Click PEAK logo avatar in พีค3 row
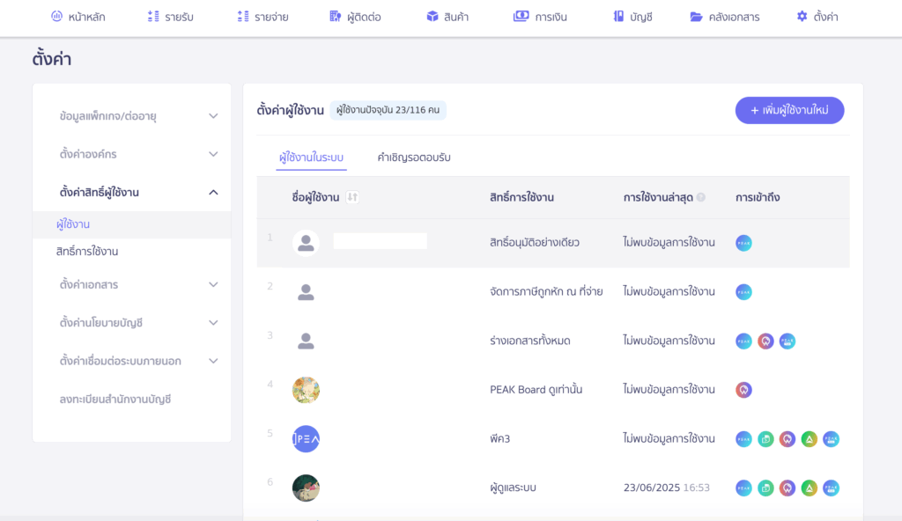 point(306,439)
